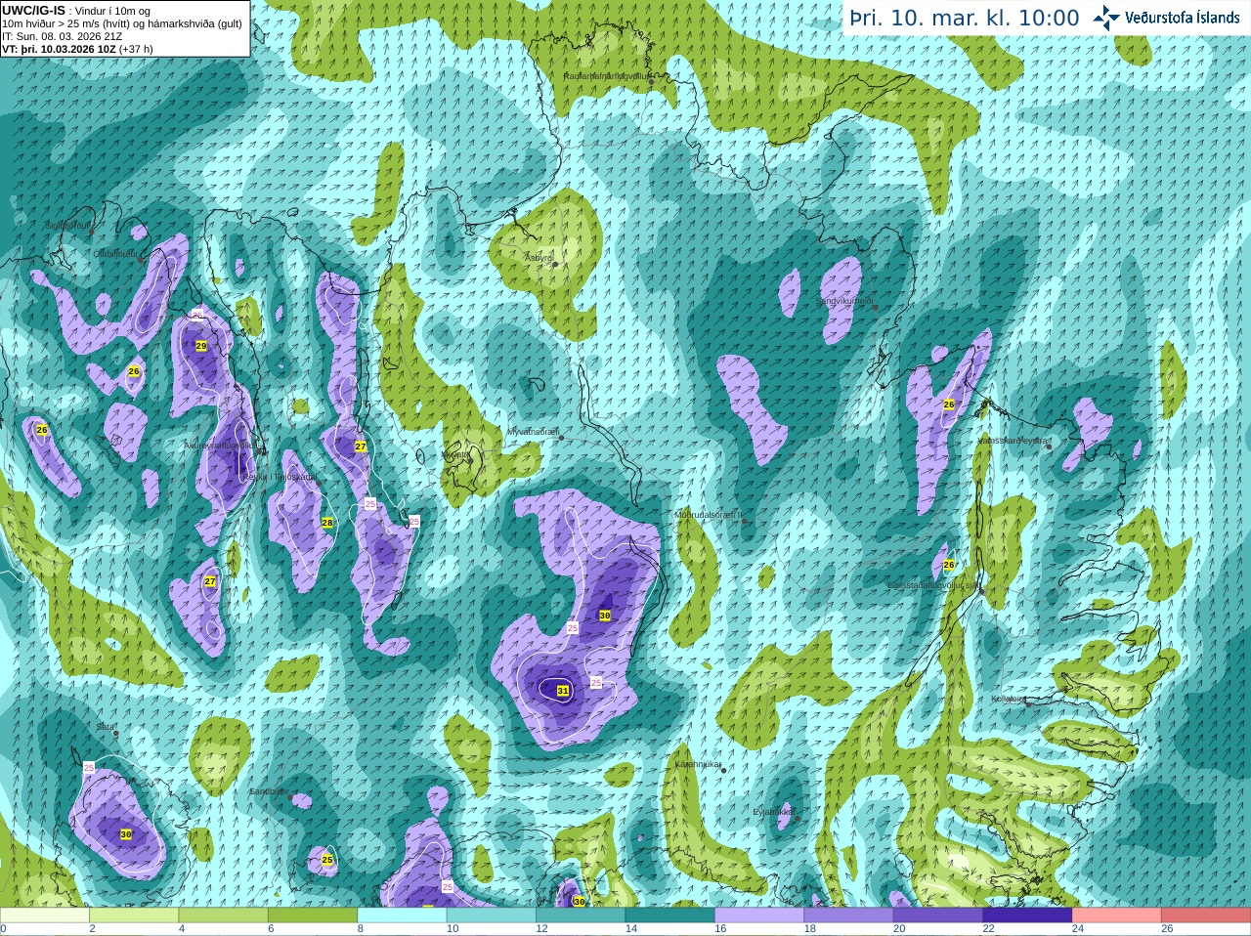This screenshot has width=1251, height=936.
Task: Click the Kárahnjúkar station label
Action: [698, 764]
